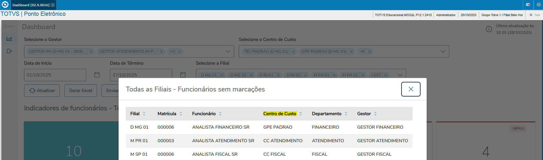
Task: Click the logout icon in left sidebar
Action: [x=9, y=51]
